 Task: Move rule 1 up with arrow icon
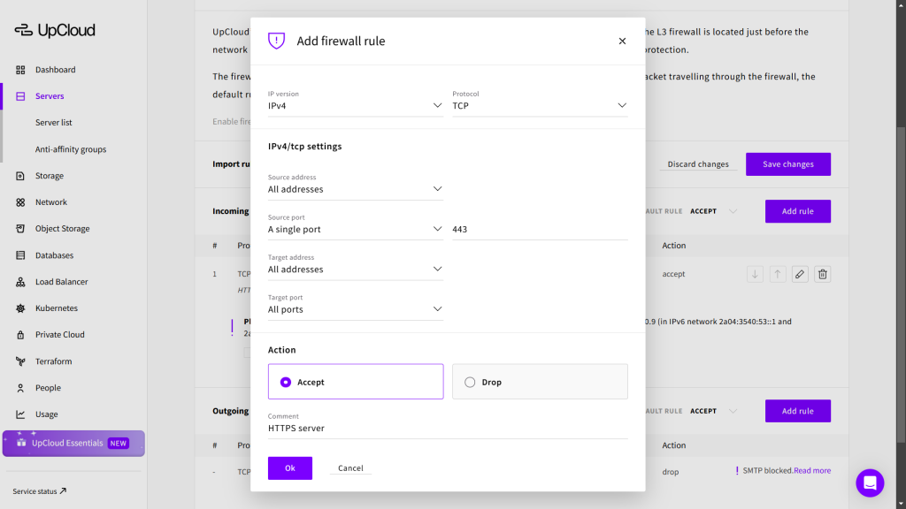coord(777,274)
